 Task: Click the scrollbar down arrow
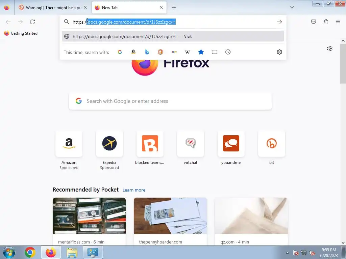click(x=343, y=243)
